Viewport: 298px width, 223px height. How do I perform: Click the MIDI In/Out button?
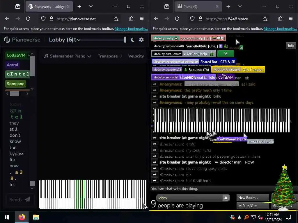coord(253,206)
